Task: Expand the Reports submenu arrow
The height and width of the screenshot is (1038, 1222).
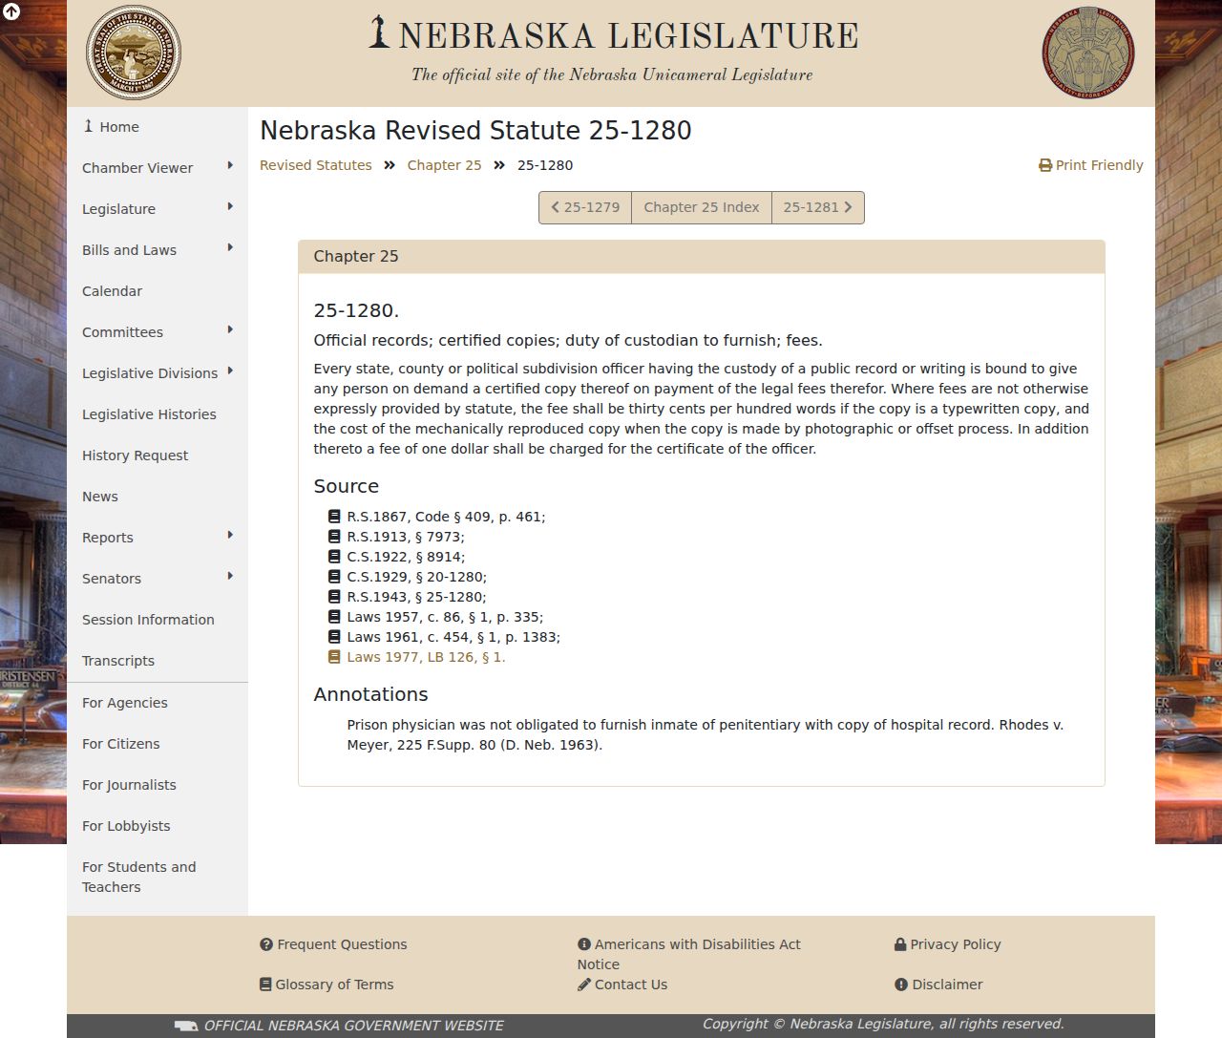Action: click(230, 535)
